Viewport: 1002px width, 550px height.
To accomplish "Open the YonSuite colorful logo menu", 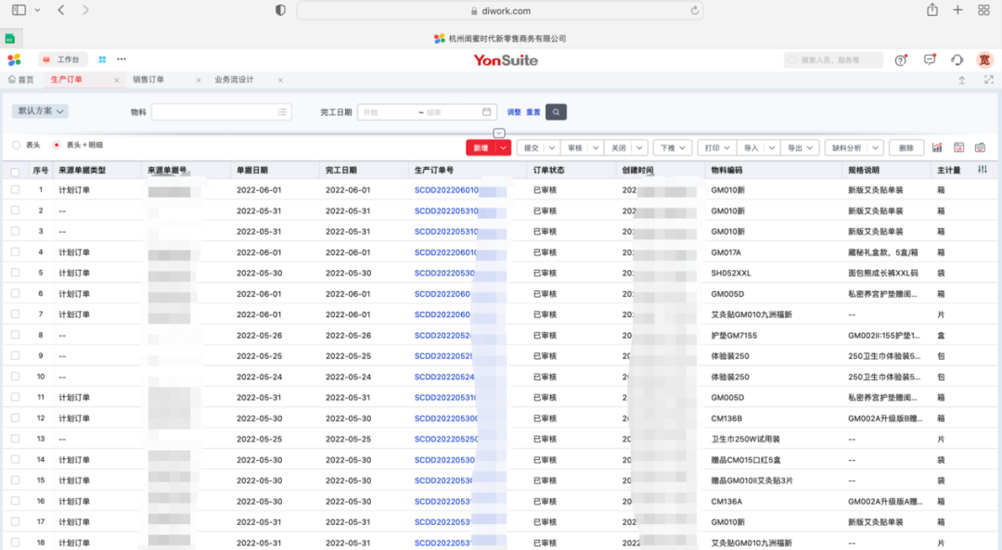I will (14, 59).
